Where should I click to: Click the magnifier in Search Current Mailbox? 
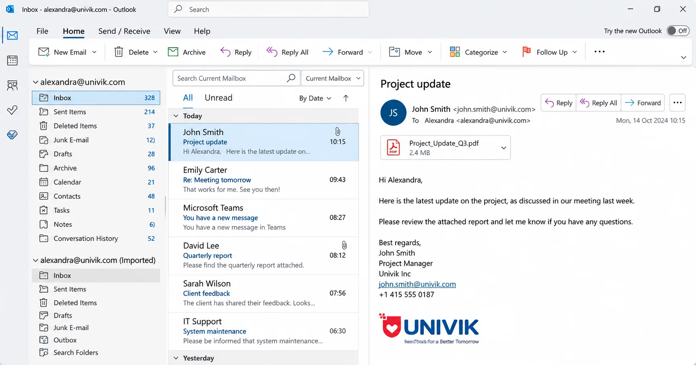click(x=291, y=78)
